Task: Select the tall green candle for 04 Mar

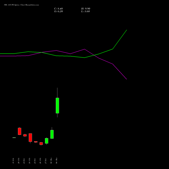Action: coord(57,105)
